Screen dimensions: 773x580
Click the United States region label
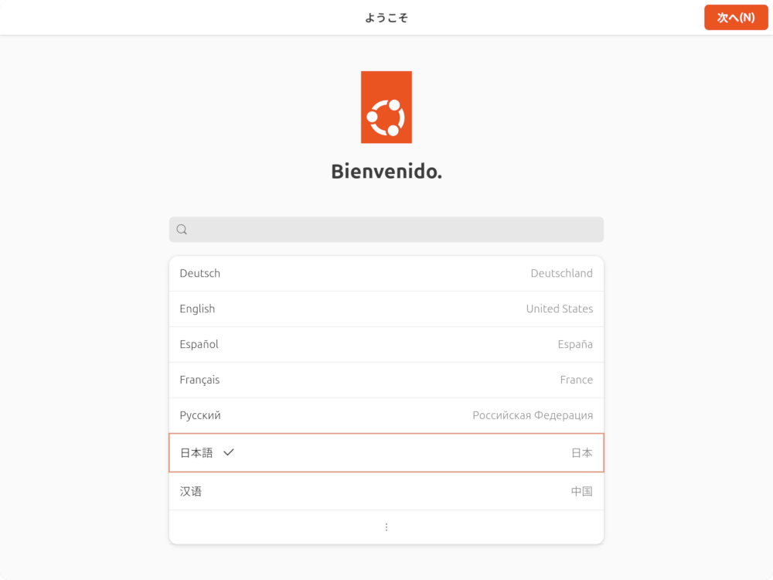coord(560,309)
